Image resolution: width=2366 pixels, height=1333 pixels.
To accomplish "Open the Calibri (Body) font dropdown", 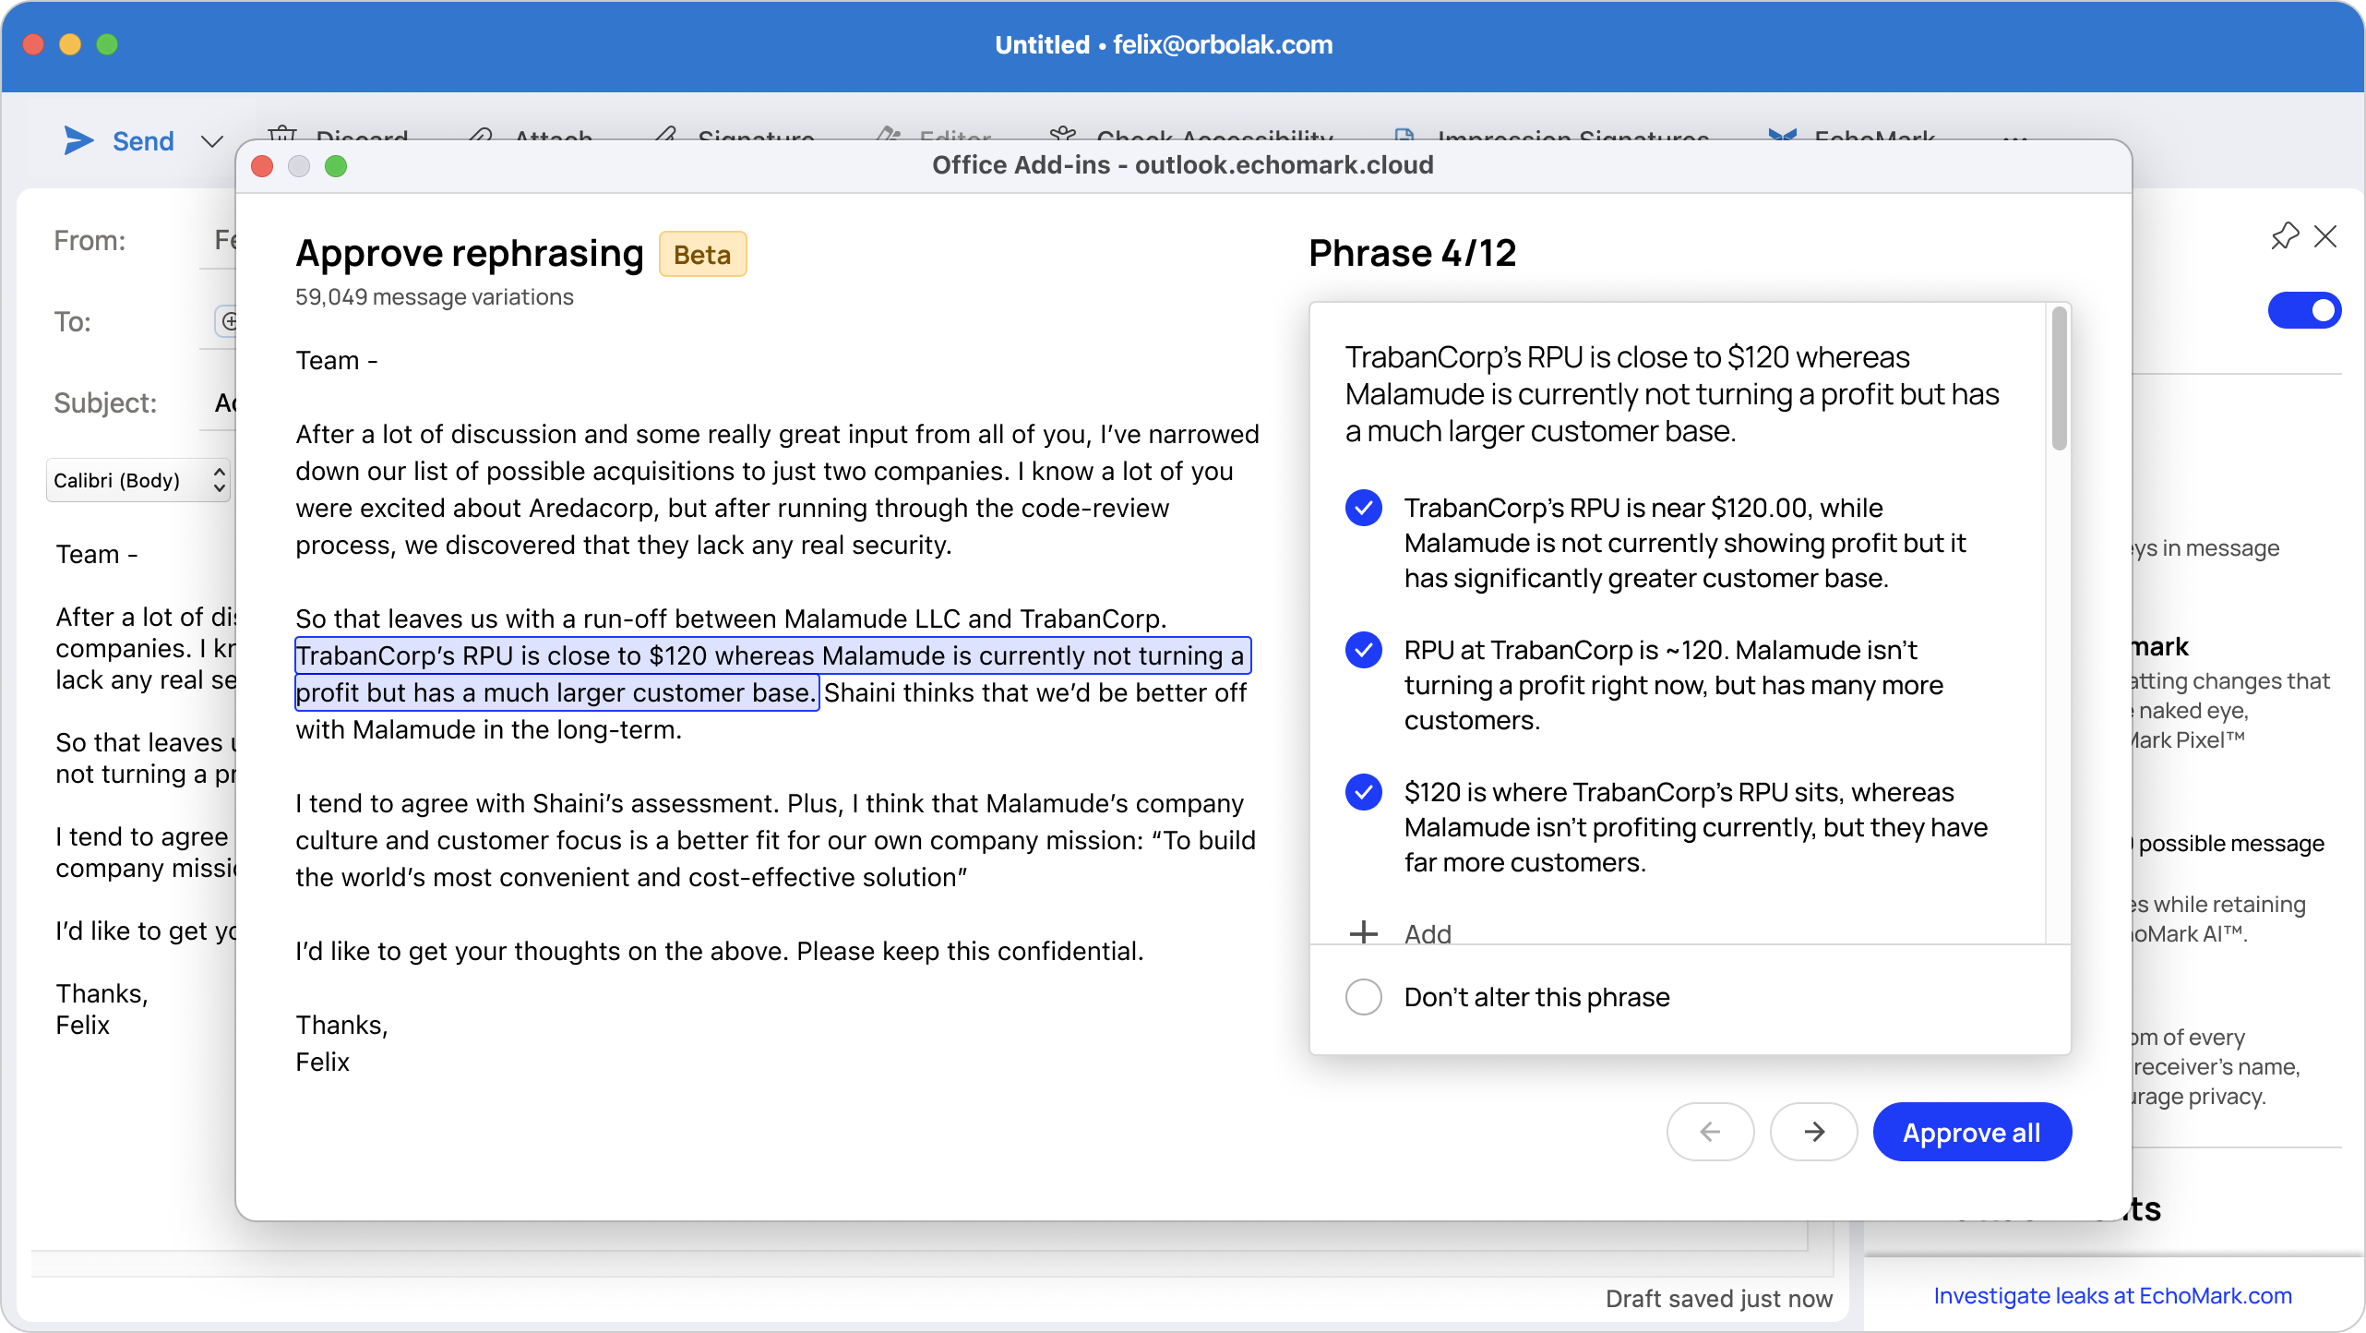I will (x=138, y=480).
